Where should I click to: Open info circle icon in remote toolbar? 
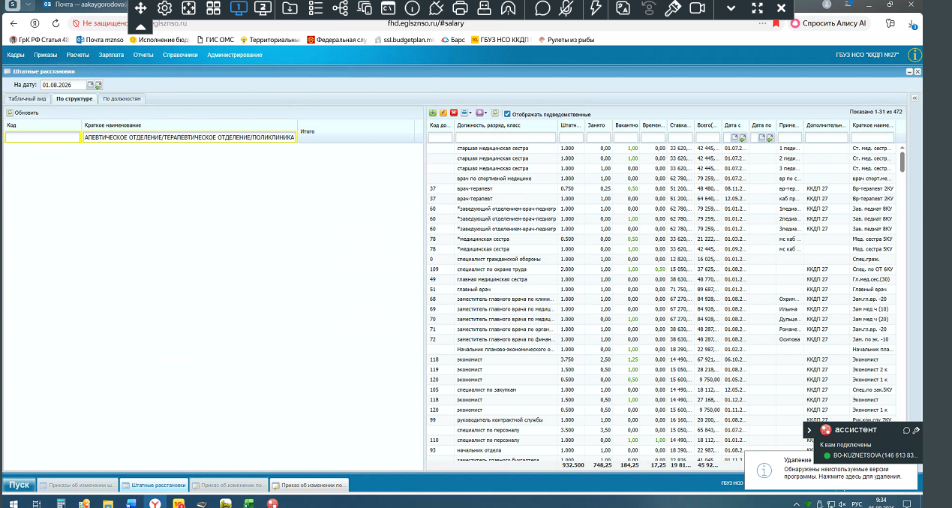tap(412, 9)
